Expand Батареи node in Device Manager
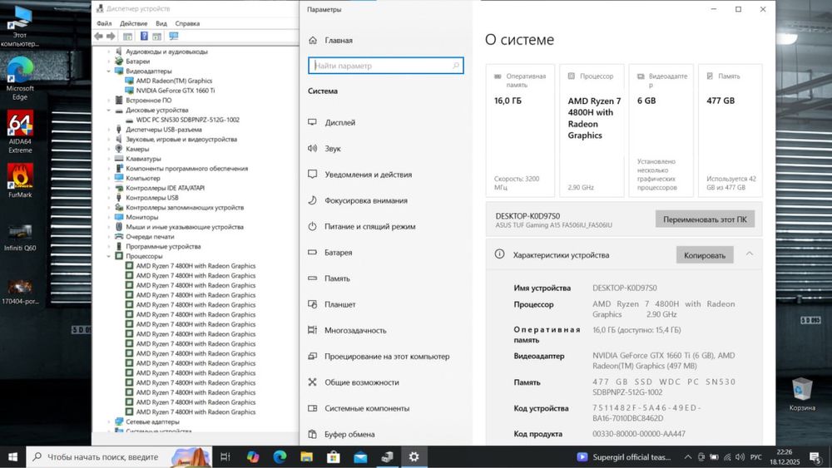Screen dimensions: 832x468 pos(109,62)
